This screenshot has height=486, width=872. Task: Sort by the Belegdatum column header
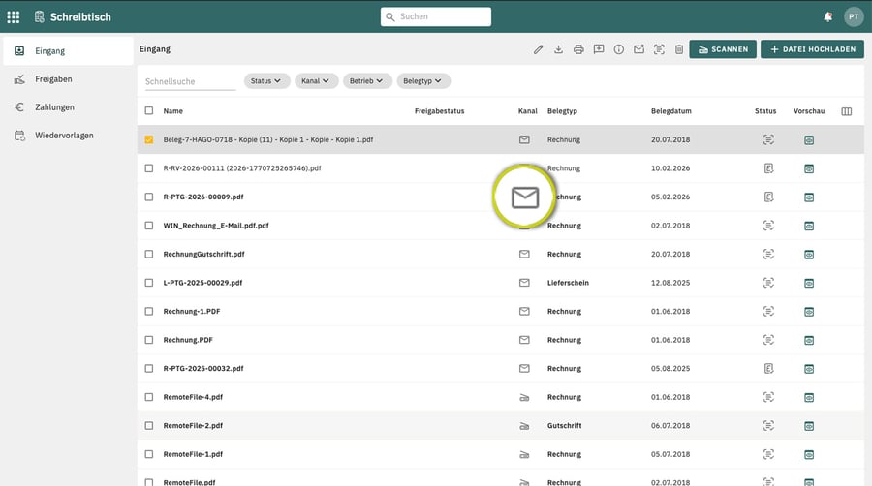(671, 111)
